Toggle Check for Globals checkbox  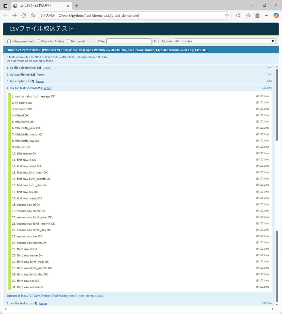(x=39, y=41)
